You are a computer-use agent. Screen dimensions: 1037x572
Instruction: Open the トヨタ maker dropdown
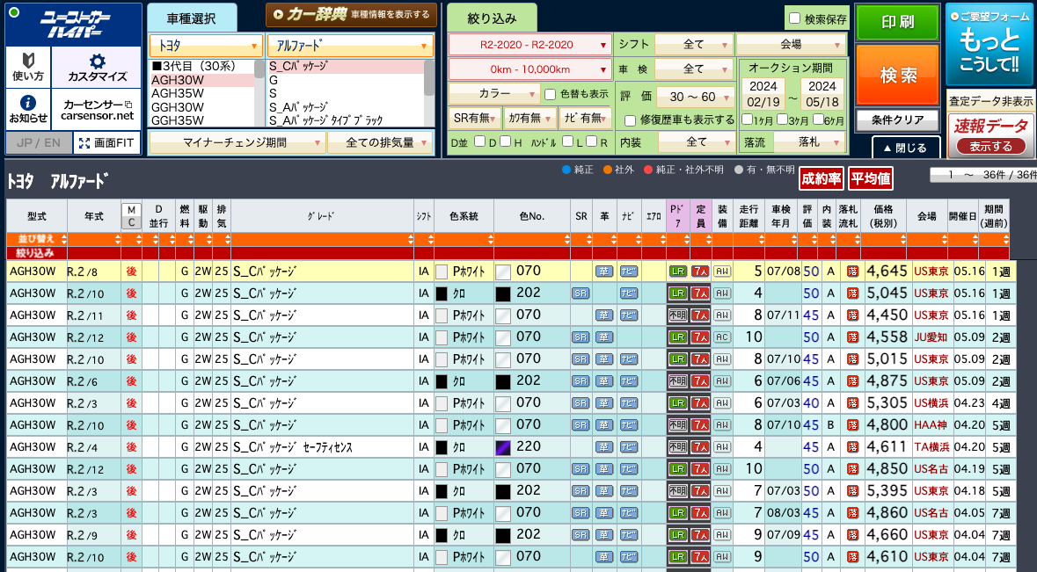click(x=206, y=46)
